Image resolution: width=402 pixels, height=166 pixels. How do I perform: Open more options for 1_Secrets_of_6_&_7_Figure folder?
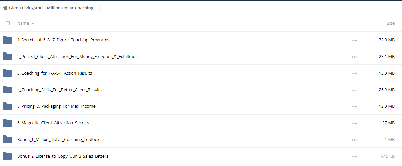(354, 40)
